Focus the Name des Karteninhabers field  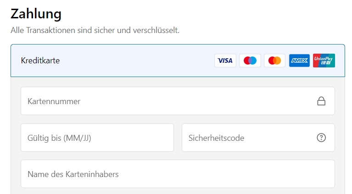click(x=178, y=174)
